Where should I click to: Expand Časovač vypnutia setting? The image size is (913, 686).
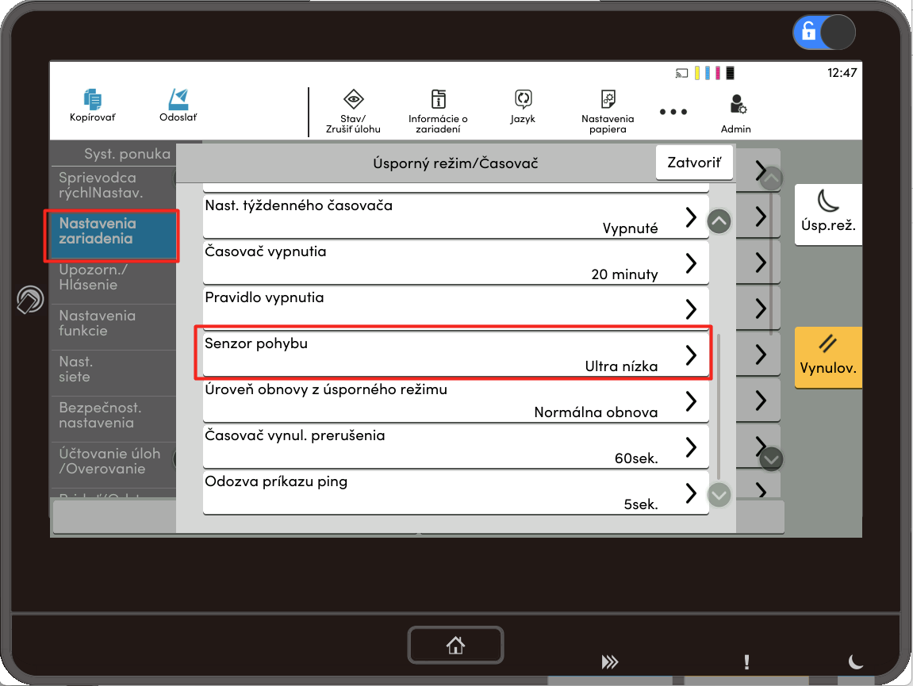click(x=455, y=263)
